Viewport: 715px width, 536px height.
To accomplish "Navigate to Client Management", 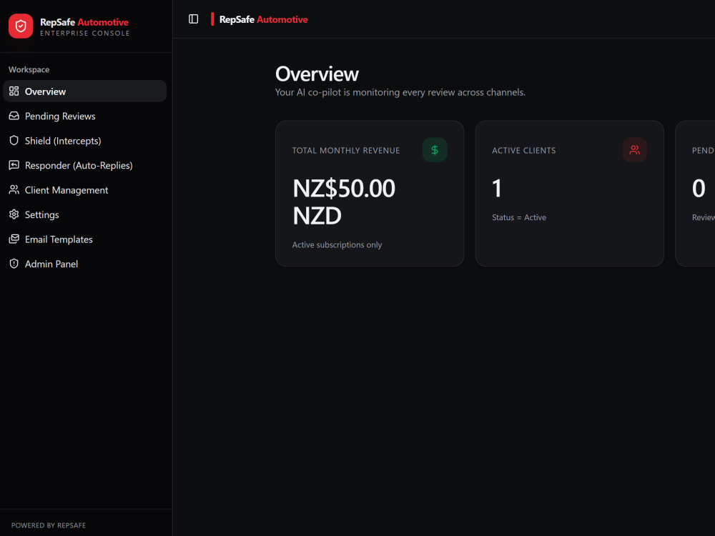I will (85, 189).
